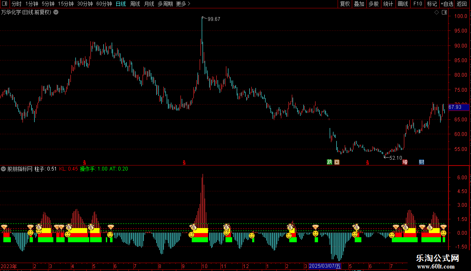The height and width of the screenshot is (271, 471).
Task: Click the 6.00 indicator axis label
Action: click(x=462, y=178)
